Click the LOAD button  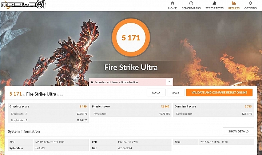[156, 92]
